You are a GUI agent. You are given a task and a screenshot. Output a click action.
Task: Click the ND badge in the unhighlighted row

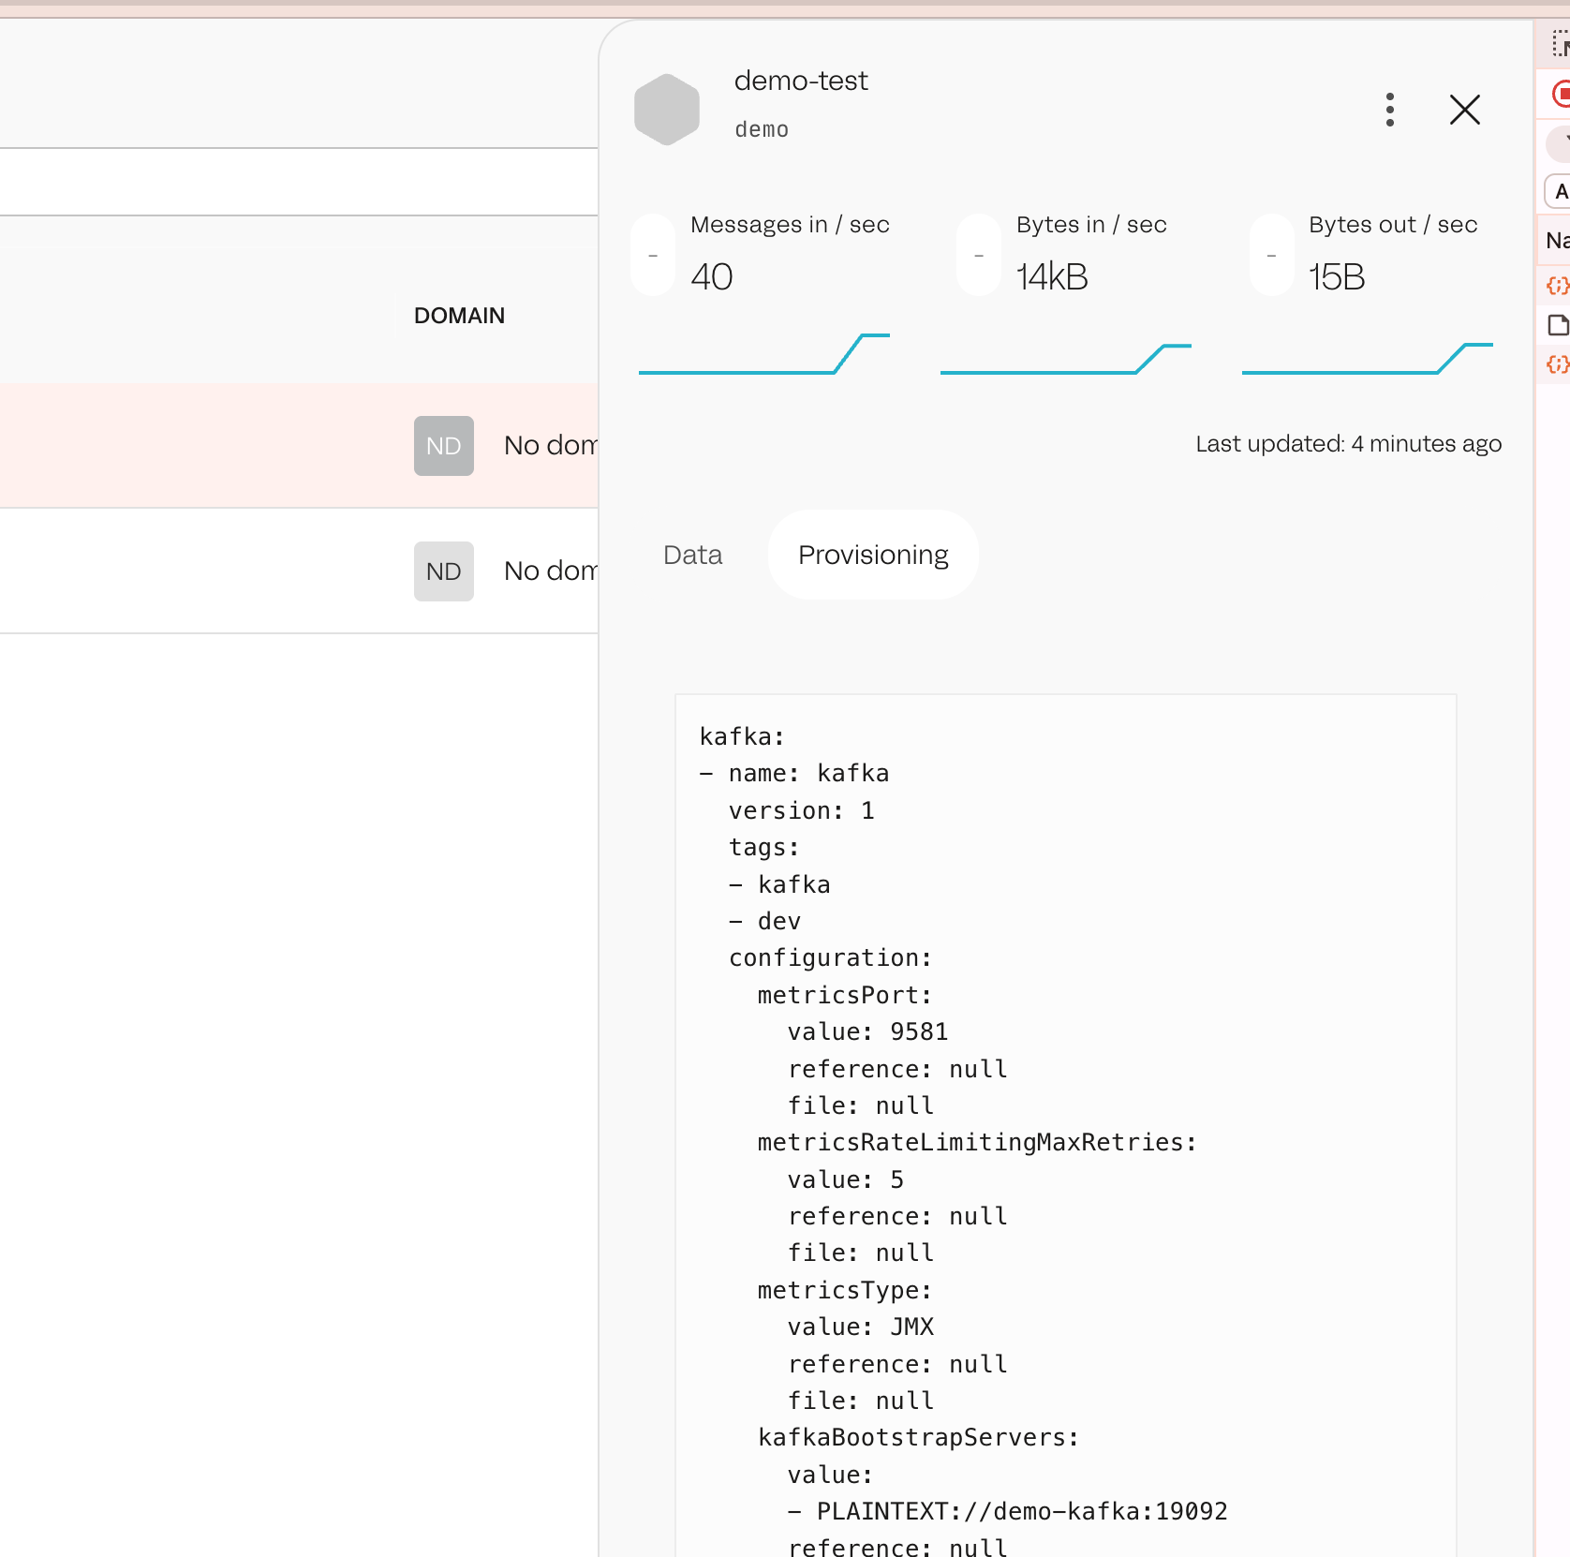(x=443, y=571)
